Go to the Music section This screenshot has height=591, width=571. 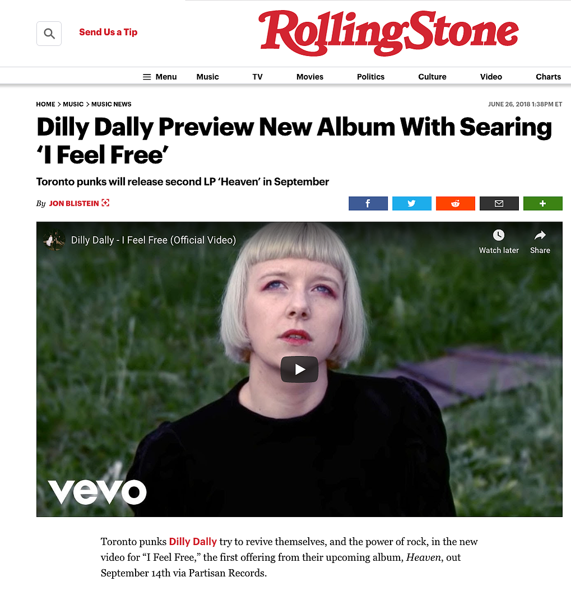click(x=207, y=77)
